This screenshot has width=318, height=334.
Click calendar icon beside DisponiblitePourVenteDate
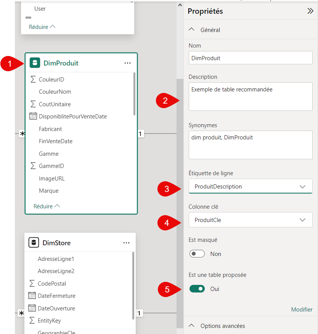click(x=33, y=117)
